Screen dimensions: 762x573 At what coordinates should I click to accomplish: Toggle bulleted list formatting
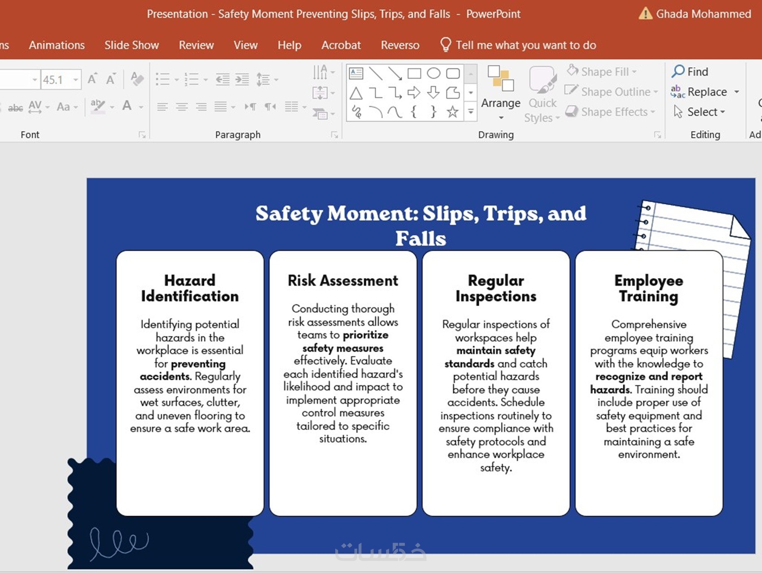tap(163, 80)
